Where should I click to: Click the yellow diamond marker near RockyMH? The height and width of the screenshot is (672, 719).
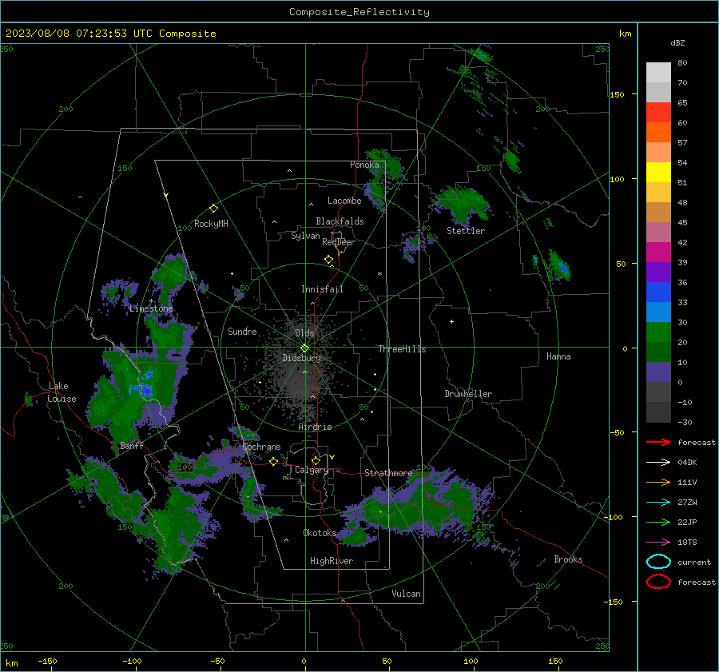(213, 209)
